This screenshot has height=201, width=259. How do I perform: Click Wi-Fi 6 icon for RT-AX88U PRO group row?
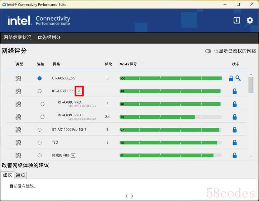18,91
